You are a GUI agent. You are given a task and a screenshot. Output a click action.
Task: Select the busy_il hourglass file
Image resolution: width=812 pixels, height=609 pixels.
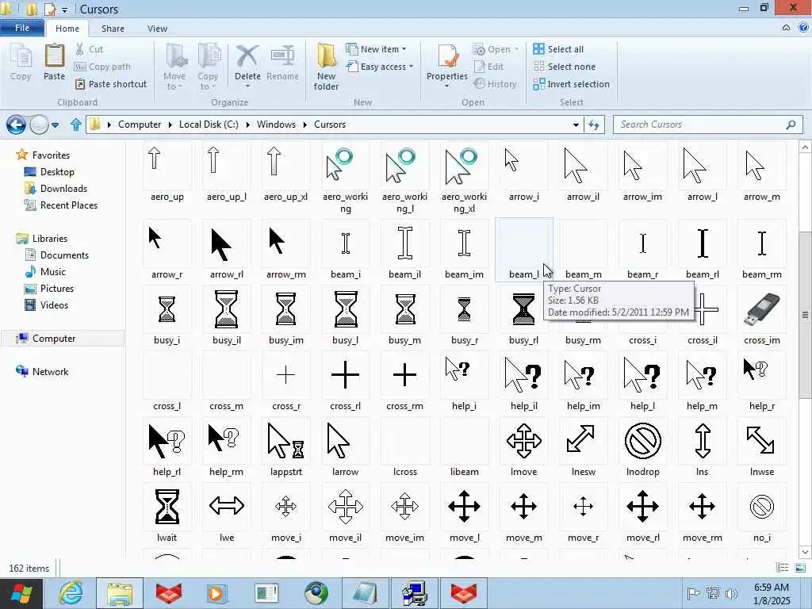226,316
